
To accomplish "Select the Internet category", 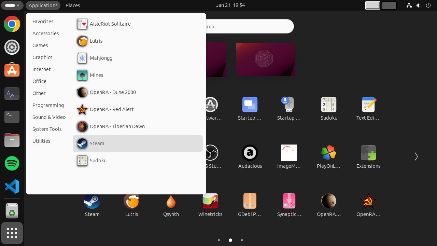I will pos(41,69).
